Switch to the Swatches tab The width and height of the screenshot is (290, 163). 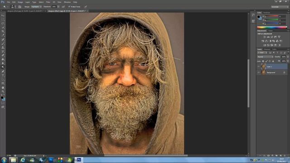click(266, 13)
